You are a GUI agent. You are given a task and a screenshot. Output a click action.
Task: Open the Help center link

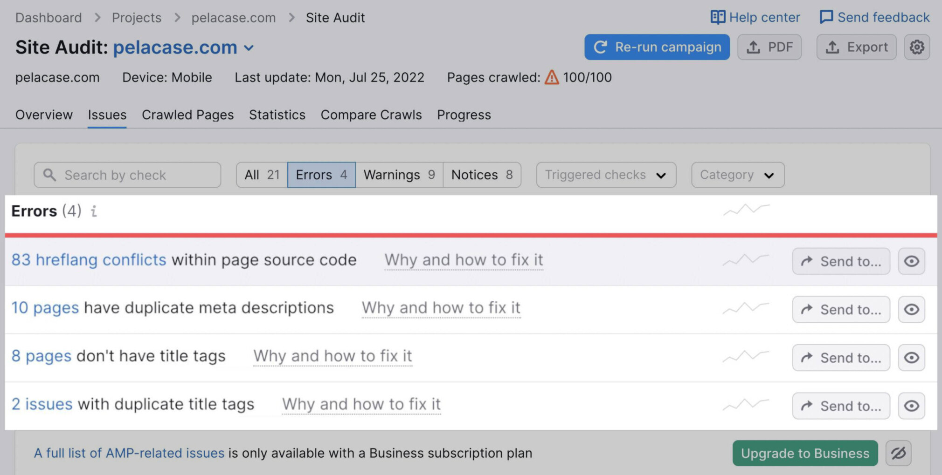(x=755, y=18)
